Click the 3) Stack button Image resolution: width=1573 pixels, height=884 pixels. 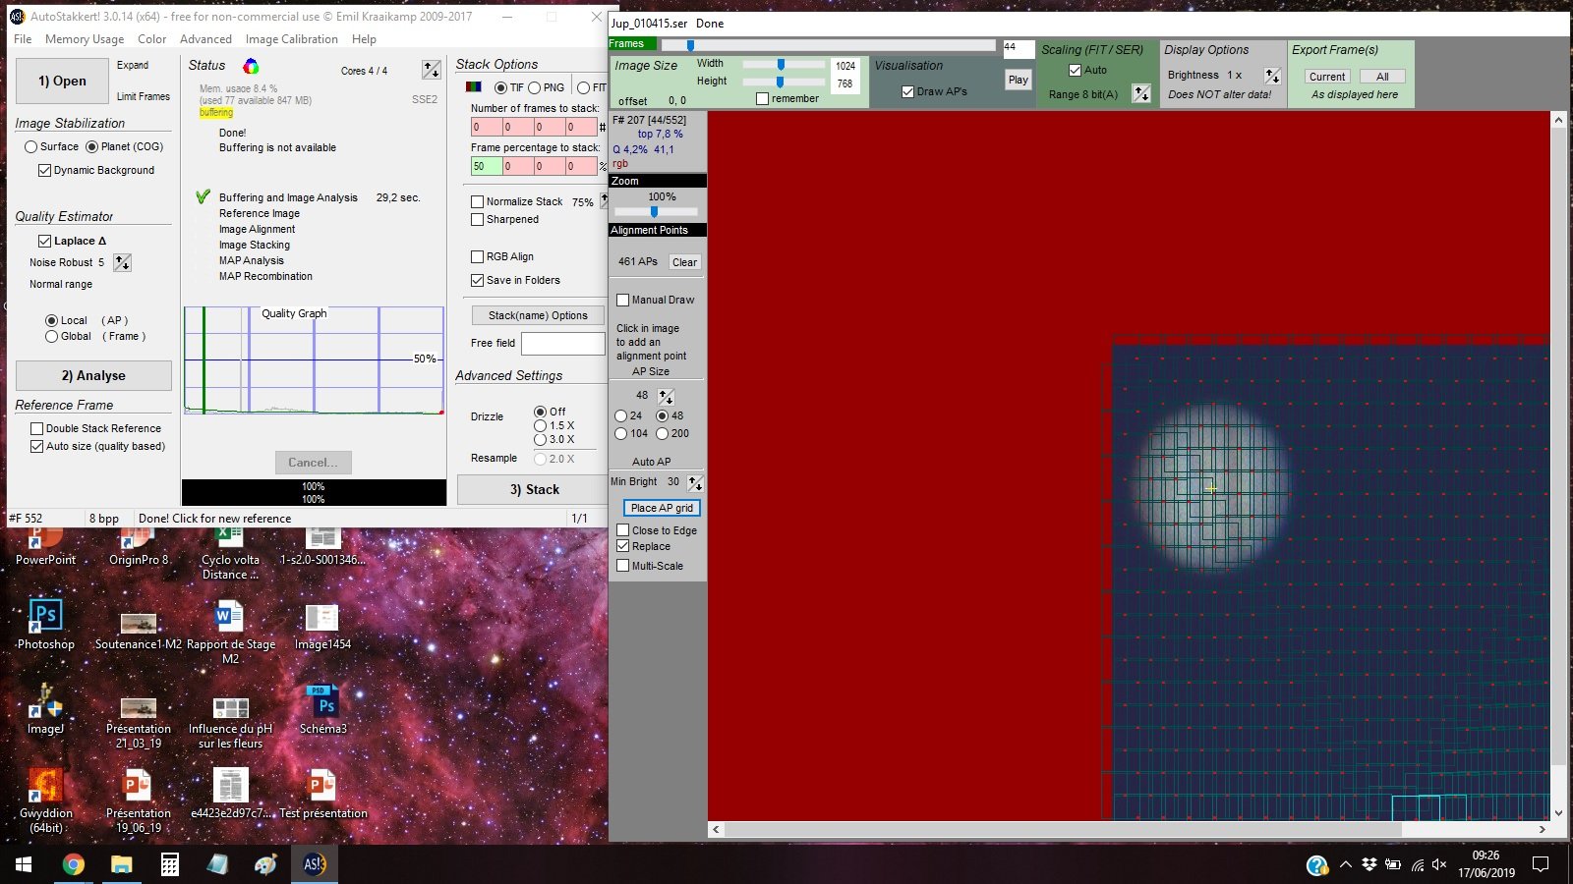click(534, 489)
